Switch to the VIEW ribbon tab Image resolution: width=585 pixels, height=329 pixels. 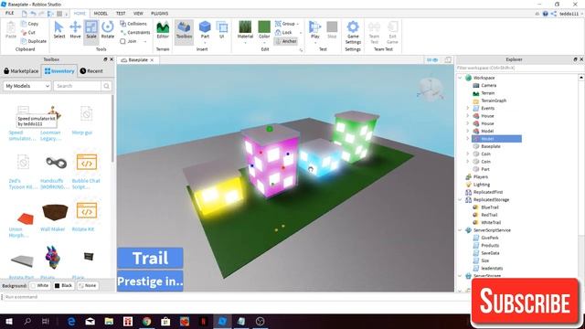(138, 14)
